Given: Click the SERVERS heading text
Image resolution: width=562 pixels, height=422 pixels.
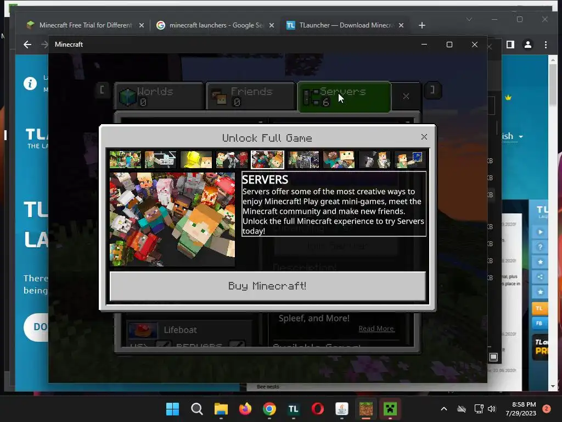Looking at the screenshot, I should tap(265, 180).
